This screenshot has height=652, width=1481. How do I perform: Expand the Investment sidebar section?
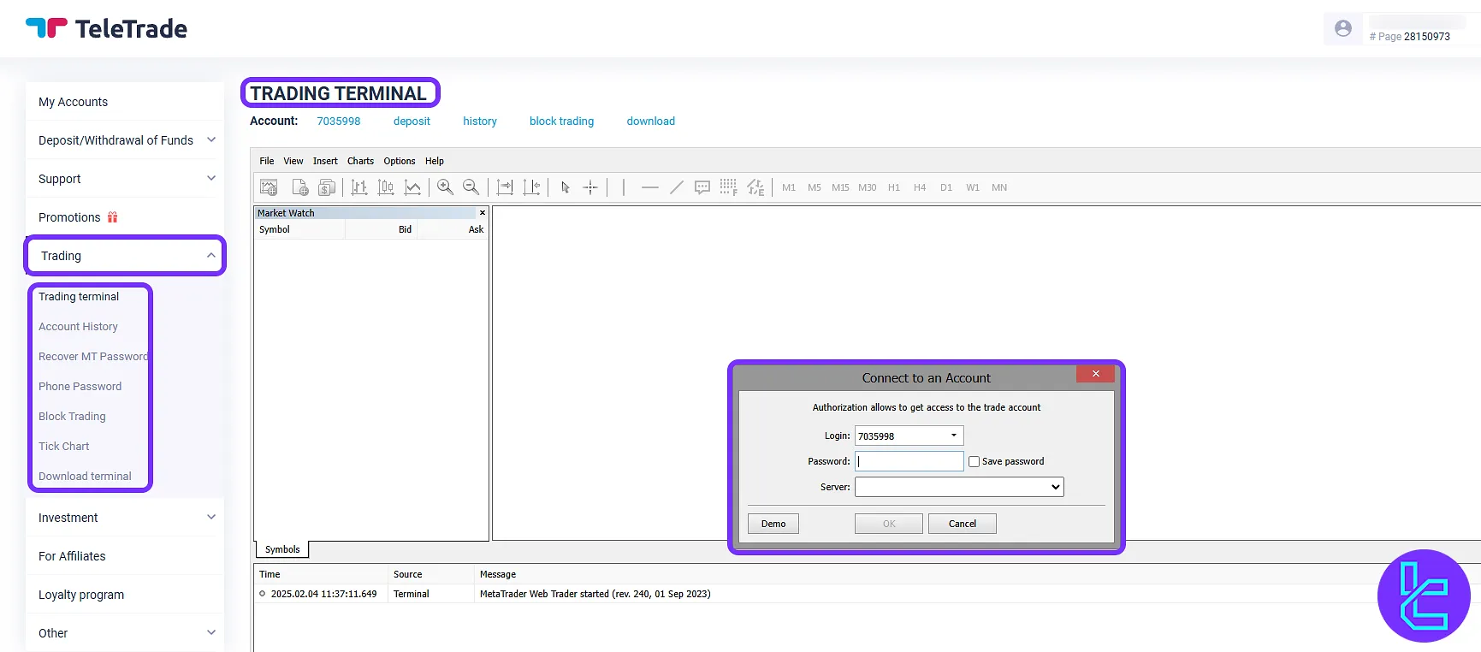(x=211, y=517)
